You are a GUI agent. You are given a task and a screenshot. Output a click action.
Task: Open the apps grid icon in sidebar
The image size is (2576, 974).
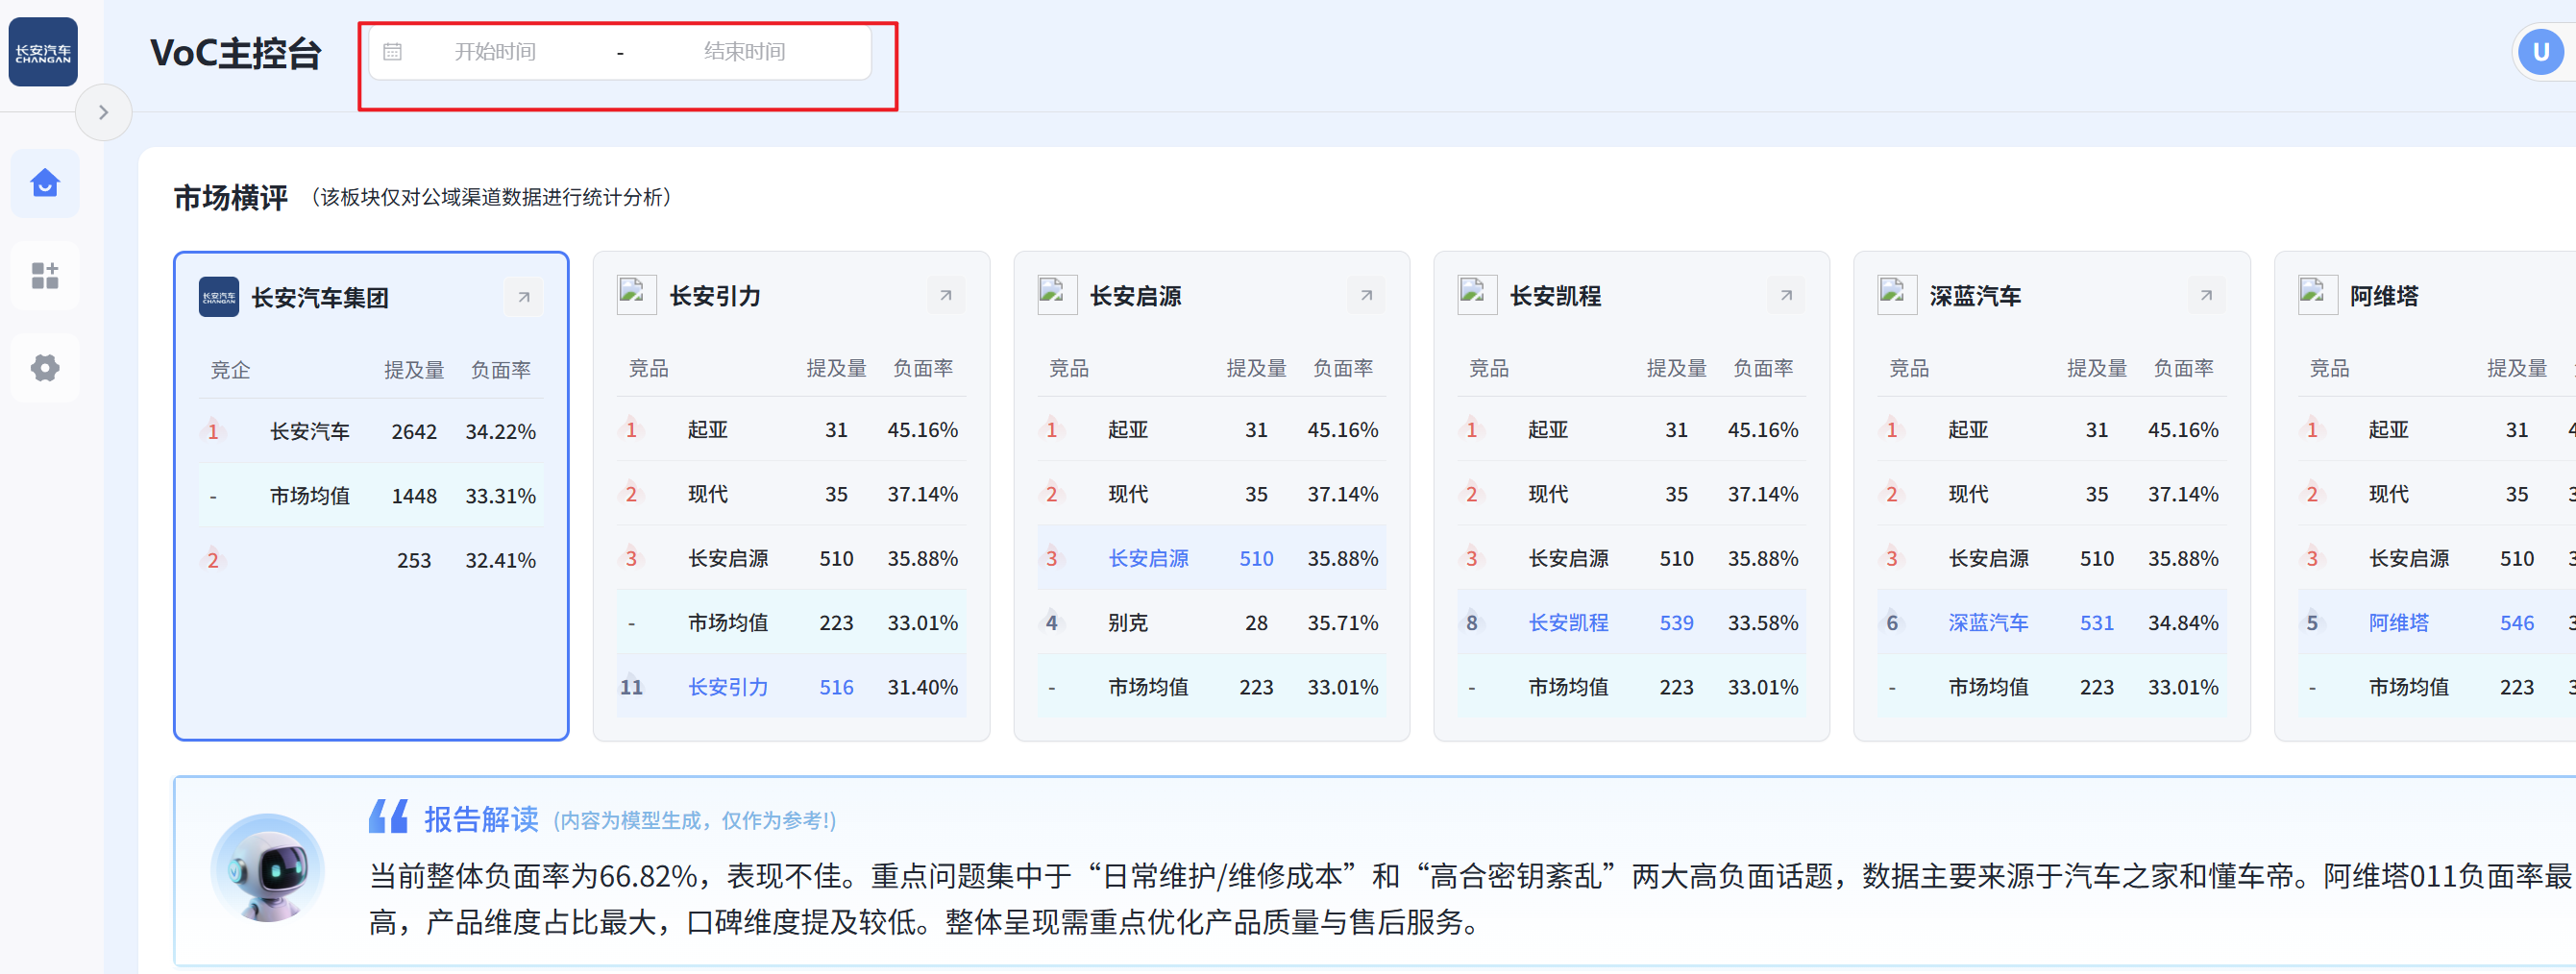[45, 275]
